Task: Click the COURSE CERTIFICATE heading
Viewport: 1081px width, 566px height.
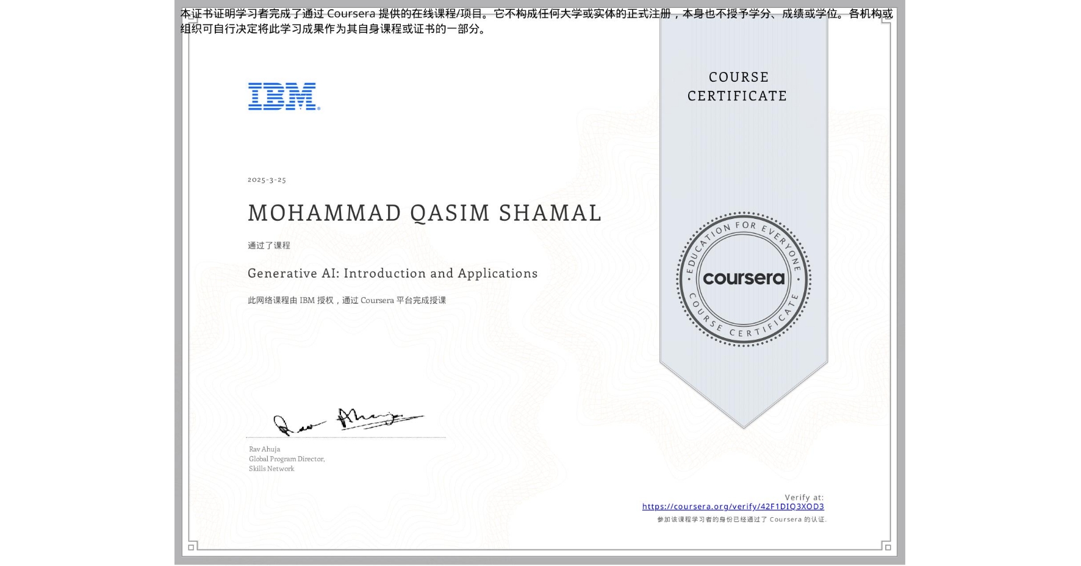Action: coord(737,87)
